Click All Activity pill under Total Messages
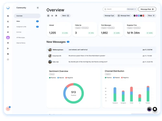Screen dimensions: 162x121 pos(111,28)
